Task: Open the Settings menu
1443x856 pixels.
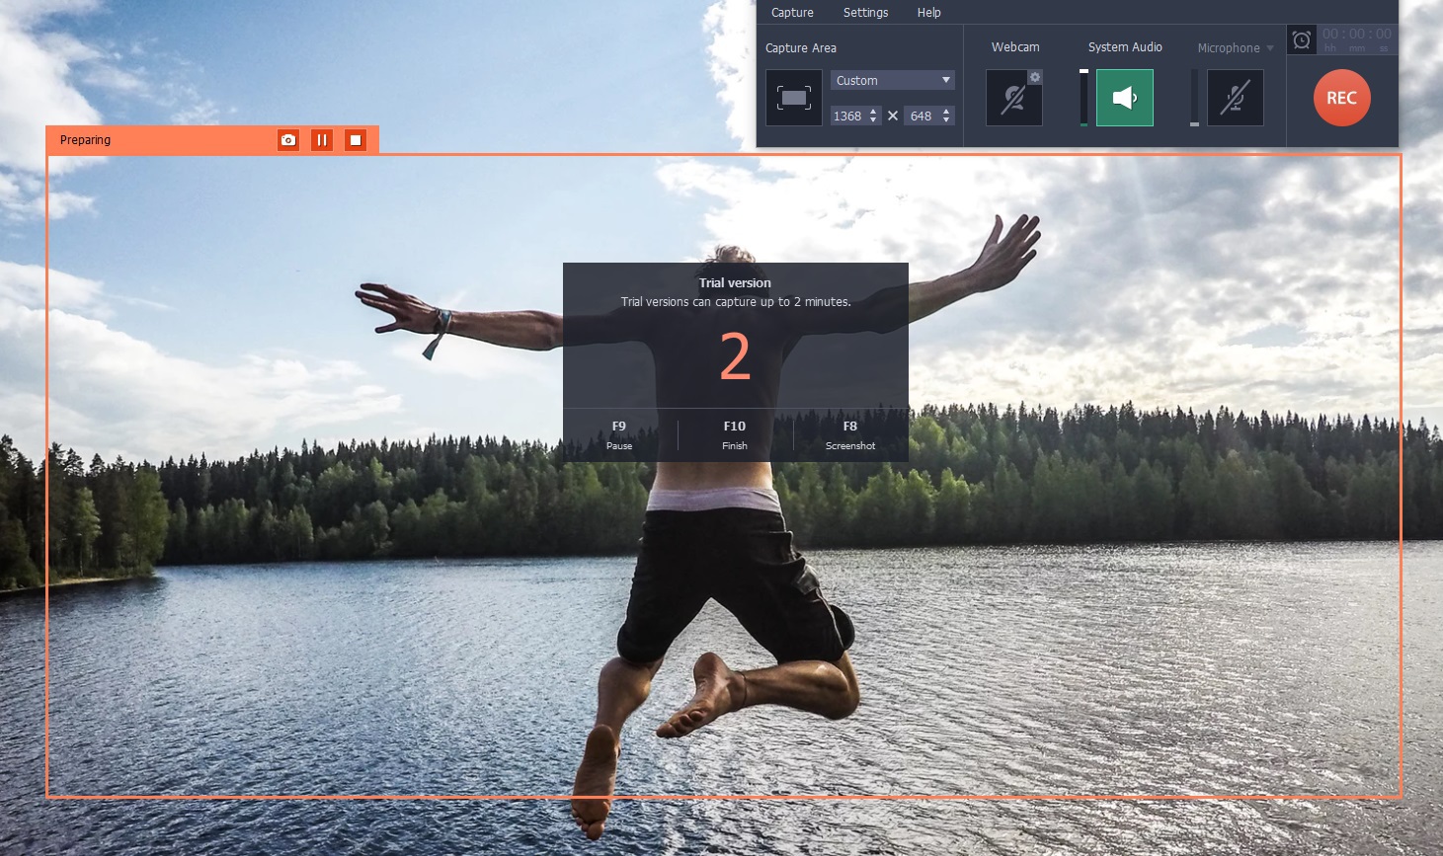Action: pyautogui.click(x=865, y=12)
